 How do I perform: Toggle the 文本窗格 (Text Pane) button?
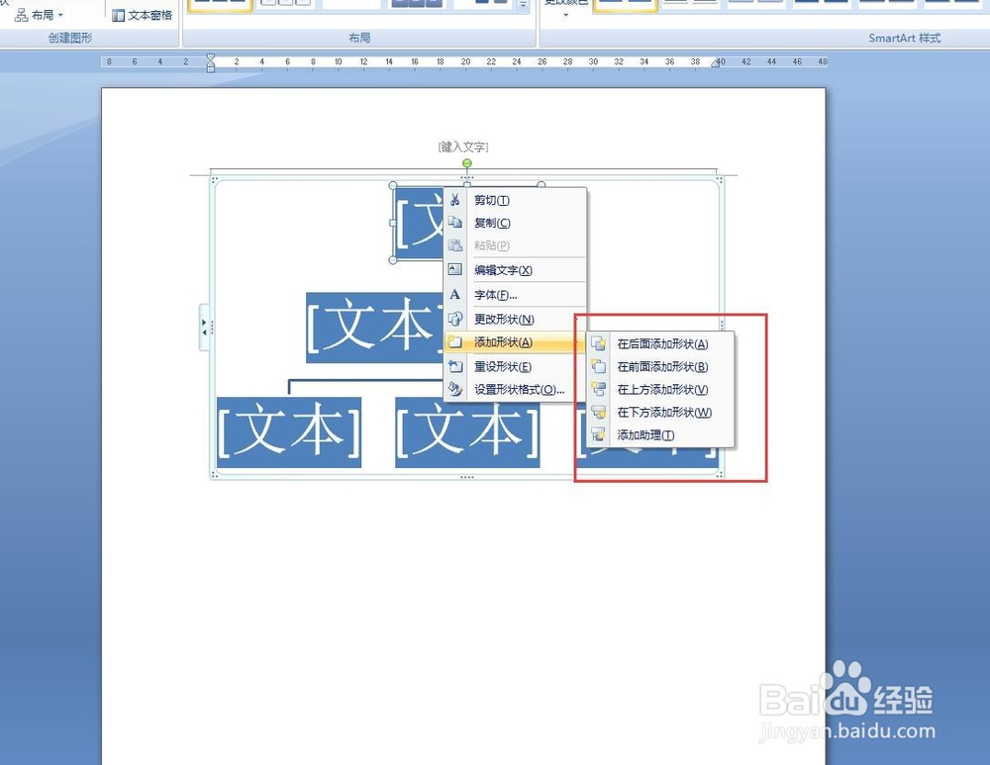[x=142, y=14]
